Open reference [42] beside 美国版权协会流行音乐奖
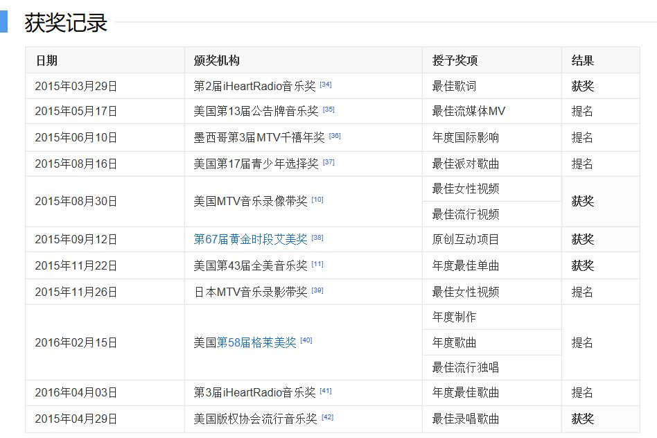657x438 pixels. pos(327,417)
